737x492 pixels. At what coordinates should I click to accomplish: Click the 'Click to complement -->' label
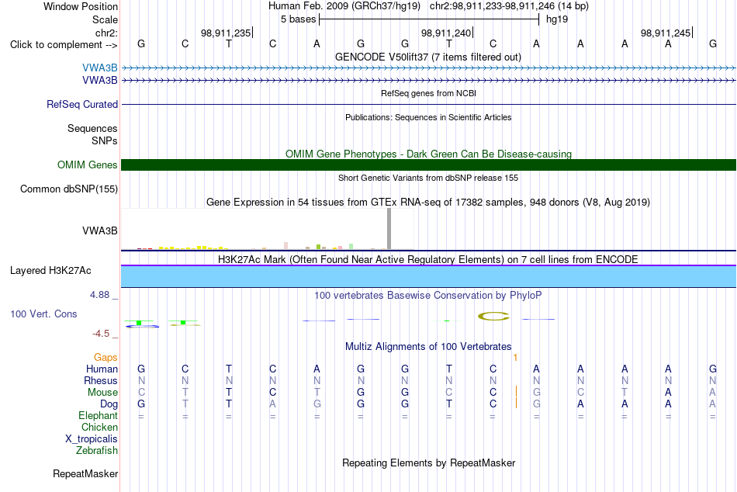pyautogui.click(x=64, y=45)
